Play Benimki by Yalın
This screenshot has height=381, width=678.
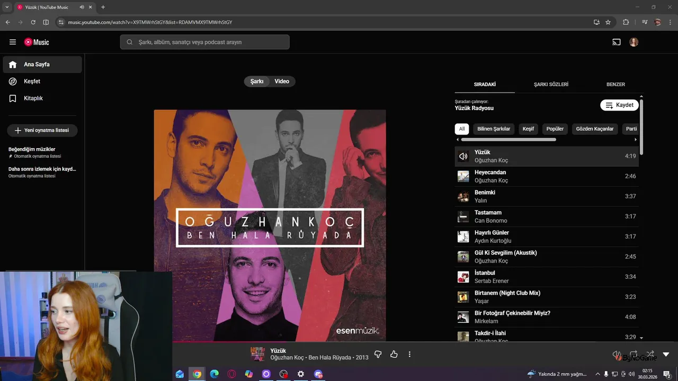pos(547,196)
